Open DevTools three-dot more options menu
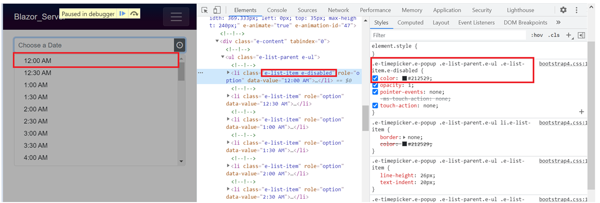This screenshot has height=203, width=600. (577, 10)
